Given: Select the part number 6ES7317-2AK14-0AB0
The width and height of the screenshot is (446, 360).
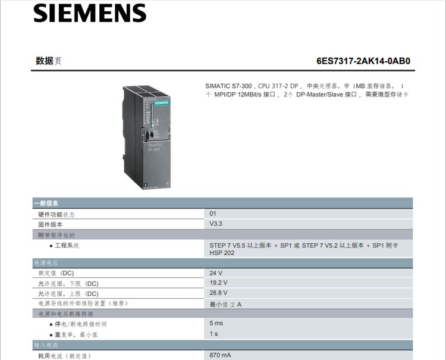Looking at the screenshot, I should (363, 61).
